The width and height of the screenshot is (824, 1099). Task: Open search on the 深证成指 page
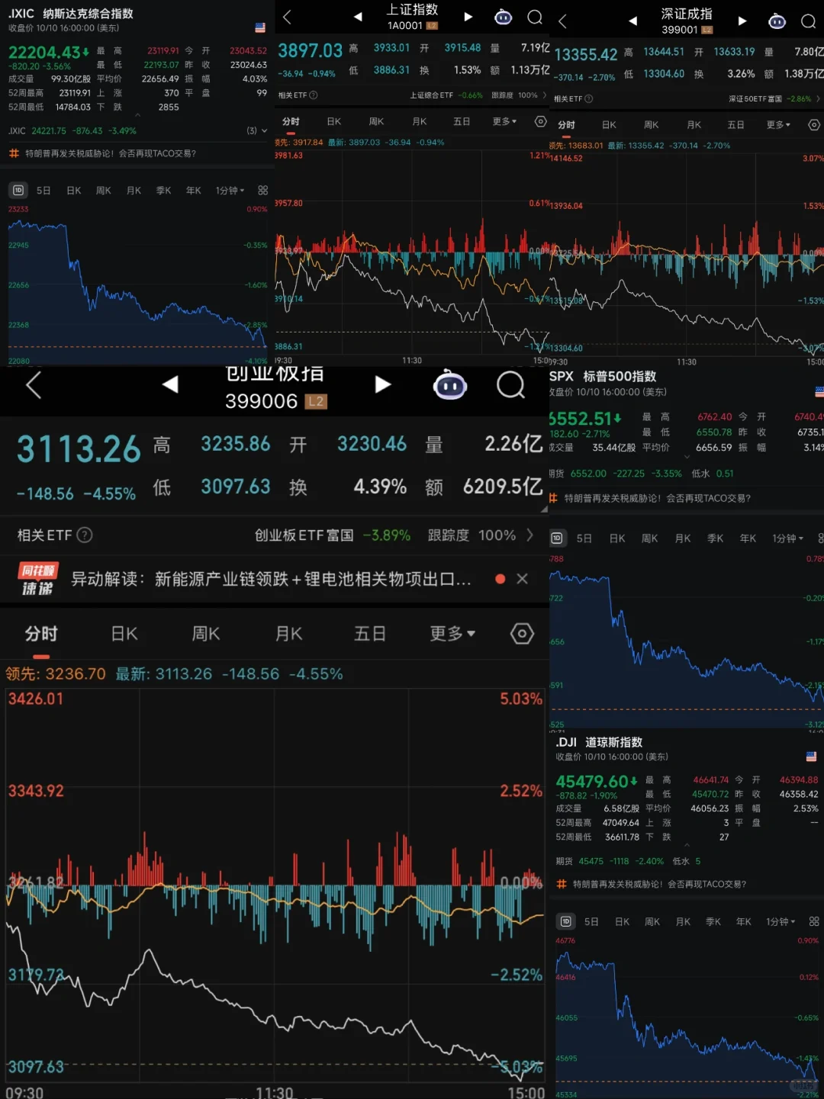point(809,21)
